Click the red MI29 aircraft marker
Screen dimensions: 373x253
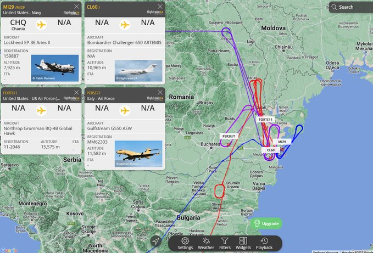[282, 149]
